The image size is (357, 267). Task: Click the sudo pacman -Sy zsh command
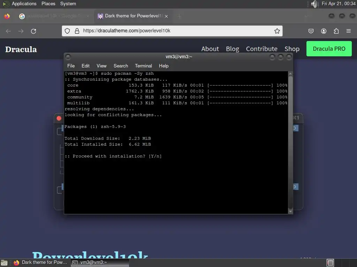(x=127, y=74)
